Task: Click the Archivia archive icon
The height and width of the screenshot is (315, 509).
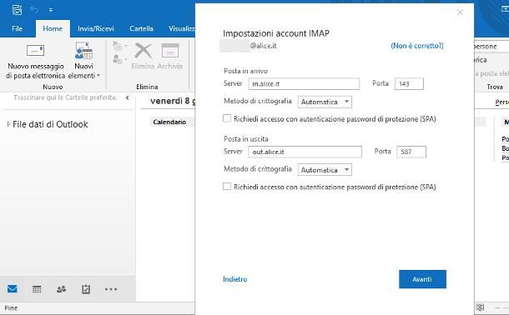Action: pos(170,51)
